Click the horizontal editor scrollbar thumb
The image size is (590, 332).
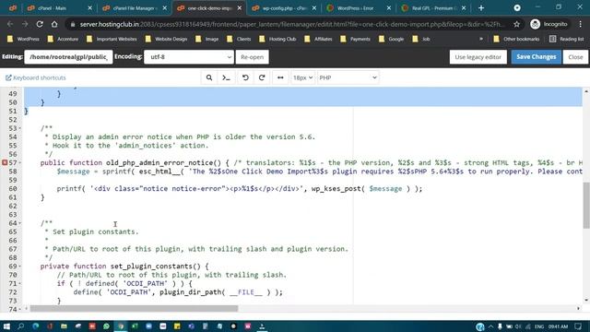(x=134, y=309)
